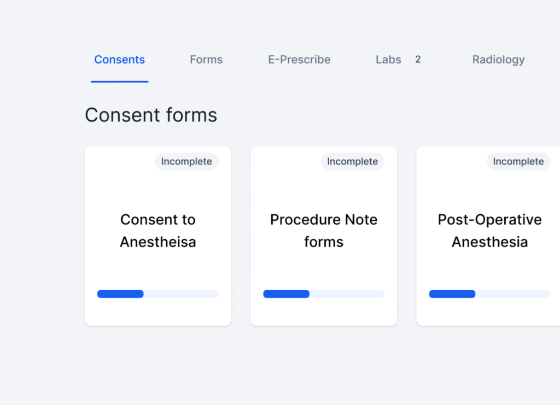
Task: Switch to the Labs tab
Action: pos(388,60)
